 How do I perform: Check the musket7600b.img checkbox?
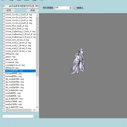(x=4, y=102)
